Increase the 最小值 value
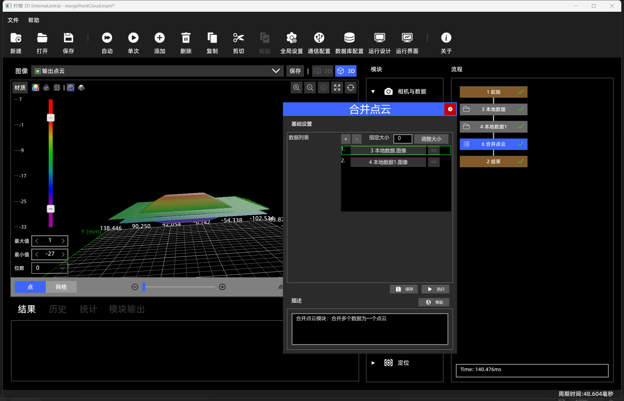Viewport: 624px width, 401px height. click(63, 254)
